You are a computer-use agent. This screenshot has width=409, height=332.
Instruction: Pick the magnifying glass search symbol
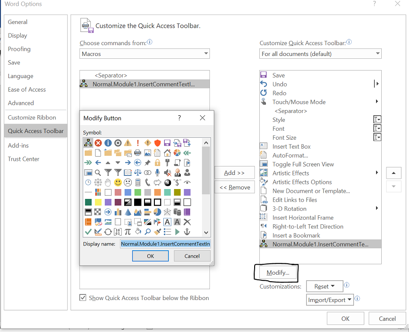[x=98, y=173]
